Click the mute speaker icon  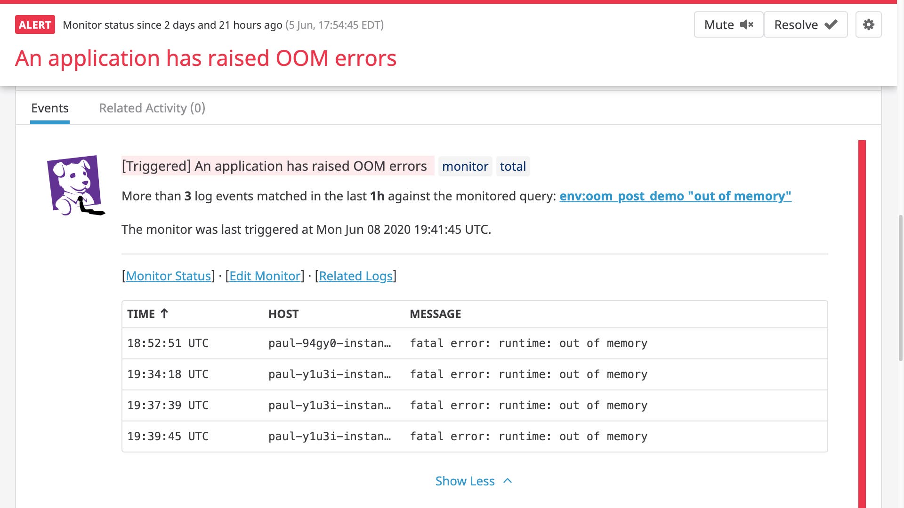click(x=747, y=24)
